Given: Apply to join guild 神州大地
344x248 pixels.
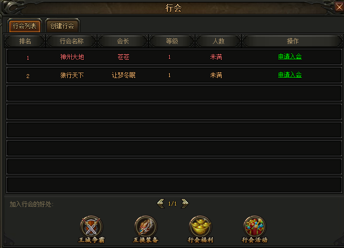Looking at the screenshot, I should (x=290, y=57).
